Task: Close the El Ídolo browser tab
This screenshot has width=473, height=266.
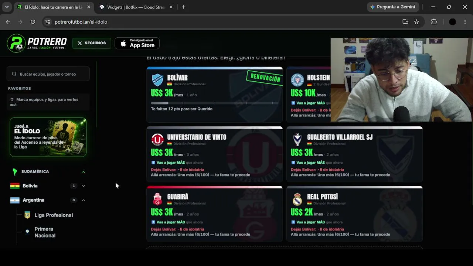Action: pyautogui.click(x=88, y=7)
